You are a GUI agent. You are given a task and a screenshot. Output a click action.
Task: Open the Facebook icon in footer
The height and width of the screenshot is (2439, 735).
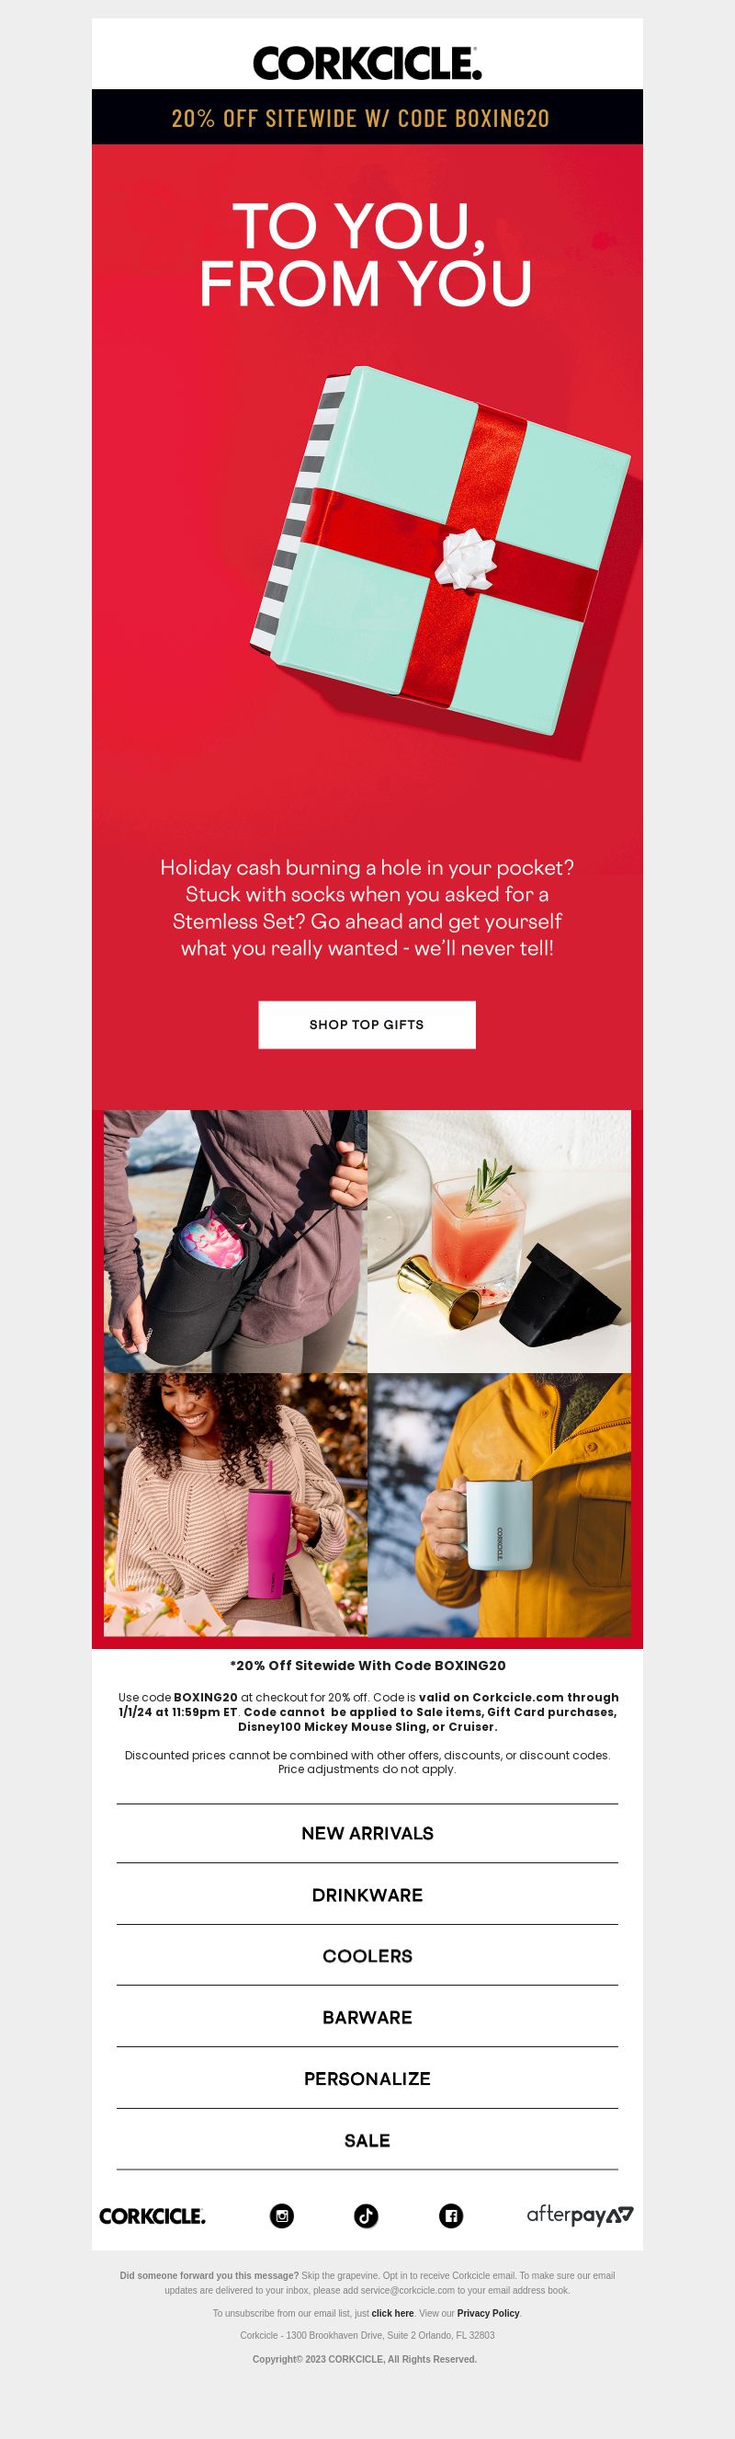451,2216
